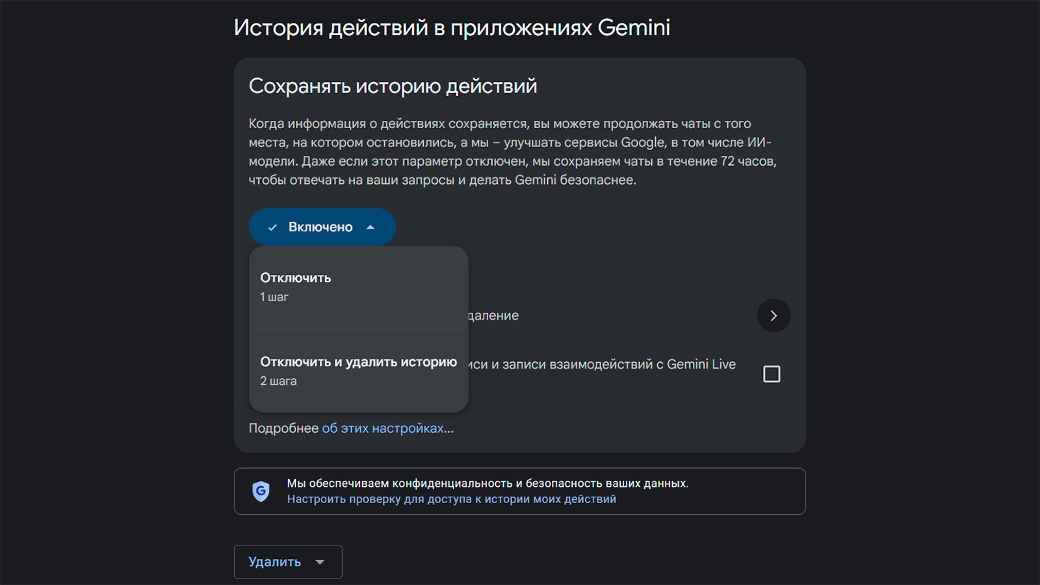Click the Google shield privacy icon
1040x585 pixels.
(x=261, y=491)
